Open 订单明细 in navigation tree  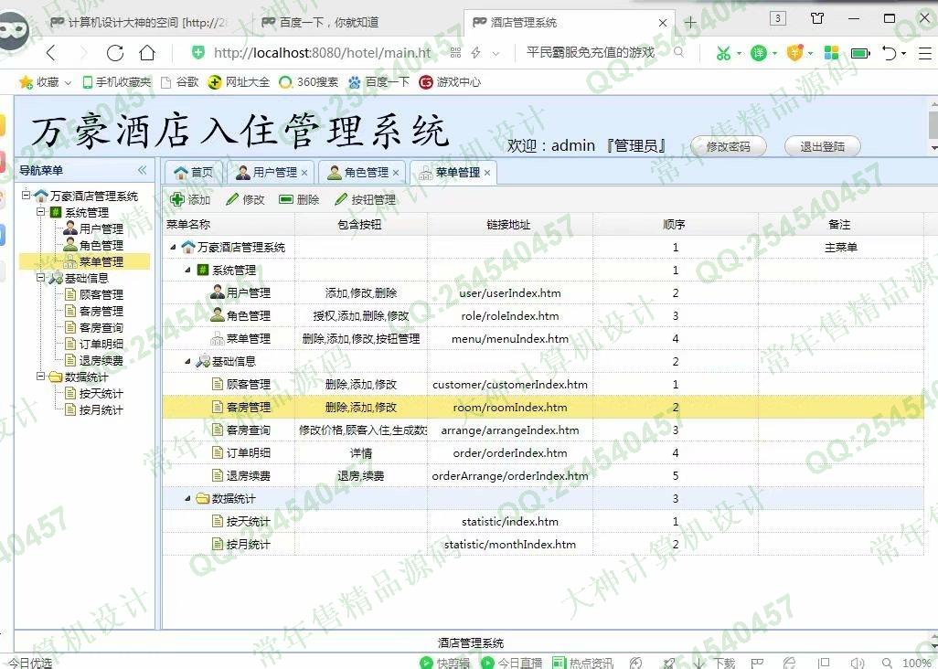coord(101,344)
